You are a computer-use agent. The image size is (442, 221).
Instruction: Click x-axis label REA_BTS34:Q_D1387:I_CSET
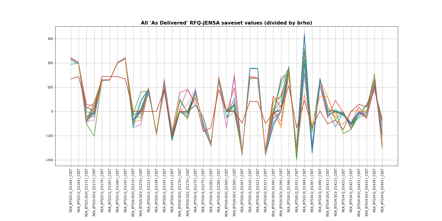coord(312,190)
